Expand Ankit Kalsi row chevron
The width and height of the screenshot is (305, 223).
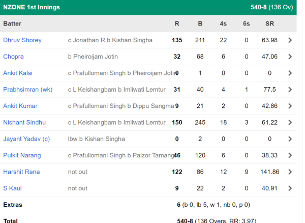point(290,73)
